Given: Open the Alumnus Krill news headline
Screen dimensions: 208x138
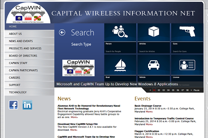Looking at the screenshot, I should (89, 107).
